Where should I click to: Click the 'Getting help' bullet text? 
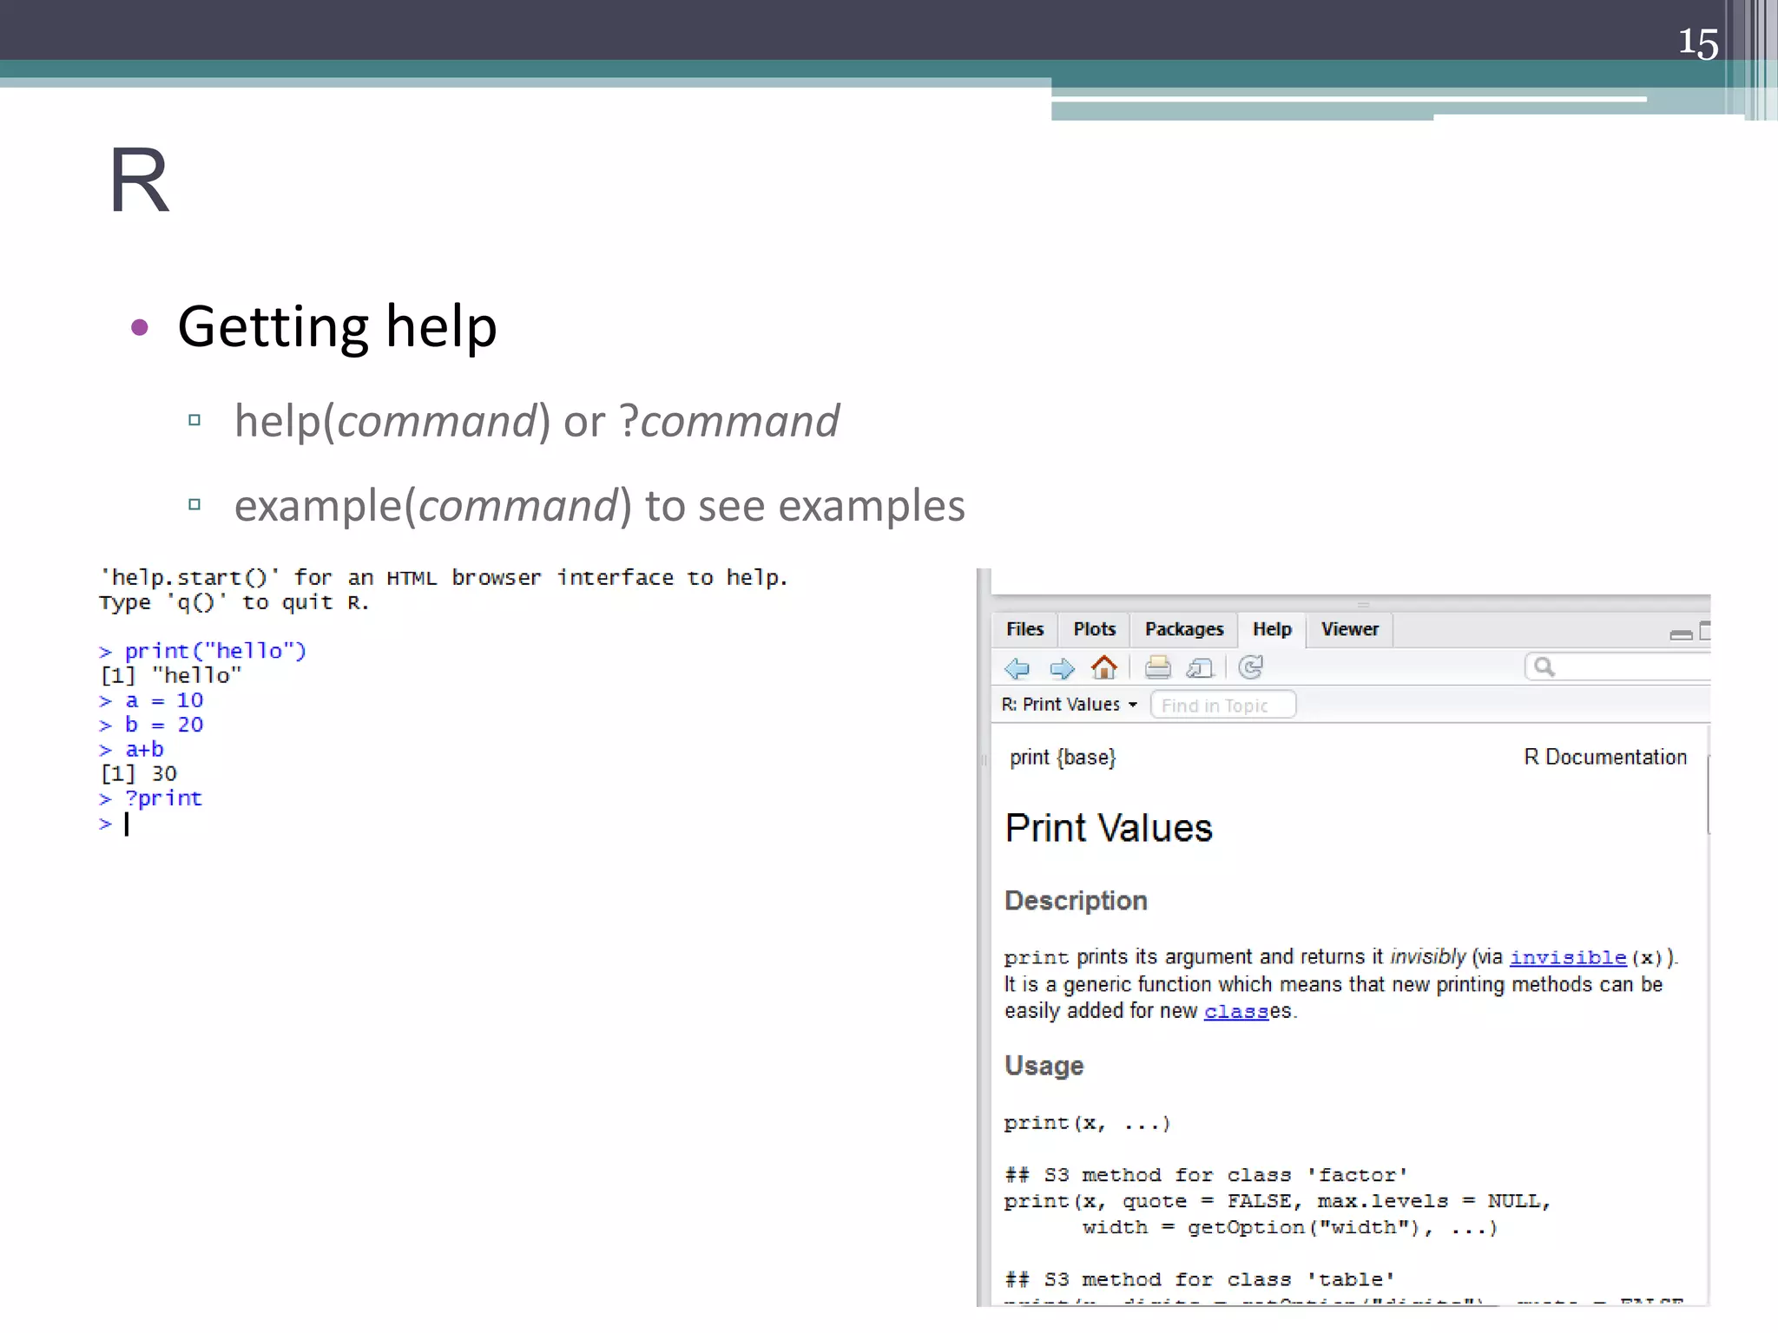(x=337, y=327)
